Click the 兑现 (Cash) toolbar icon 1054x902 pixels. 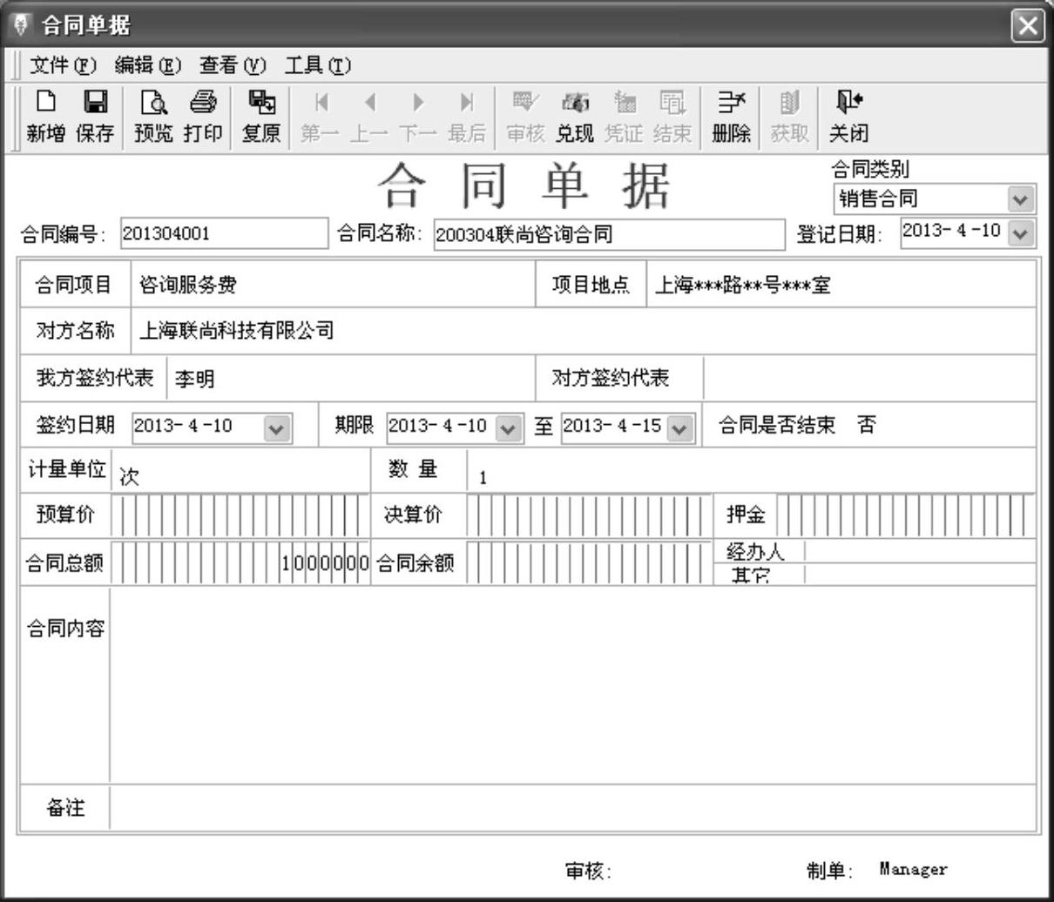pyautogui.click(x=574, y=117)
